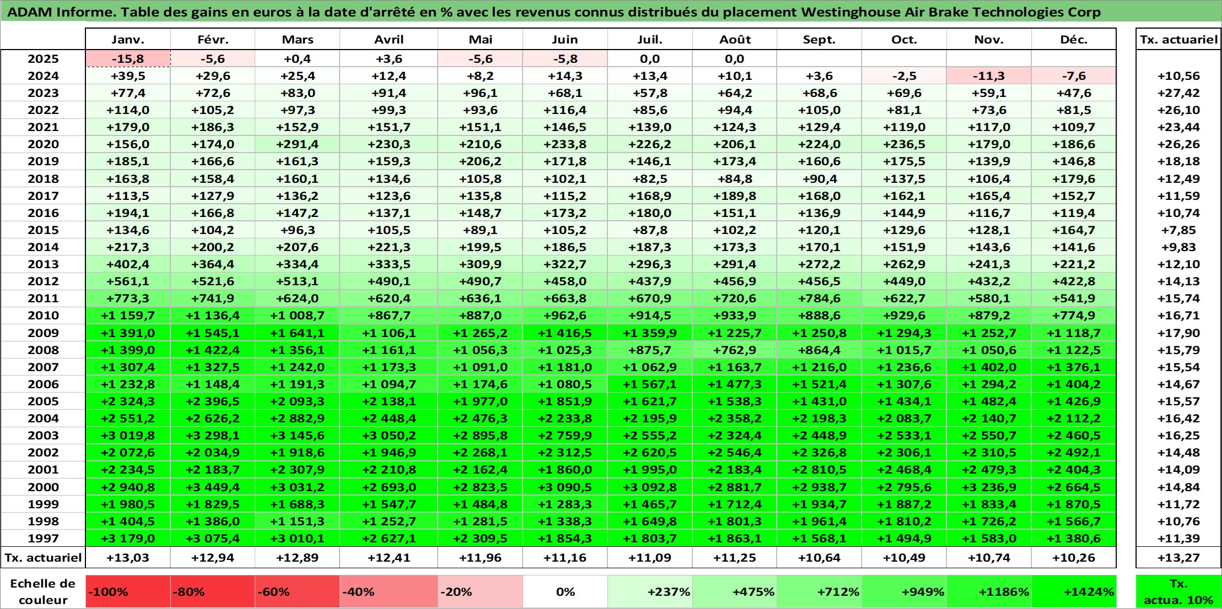Click the +3 298,1 cell for February 2003

[213, 436]
